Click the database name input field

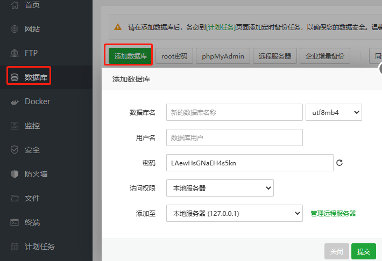[x=234, y=112]
